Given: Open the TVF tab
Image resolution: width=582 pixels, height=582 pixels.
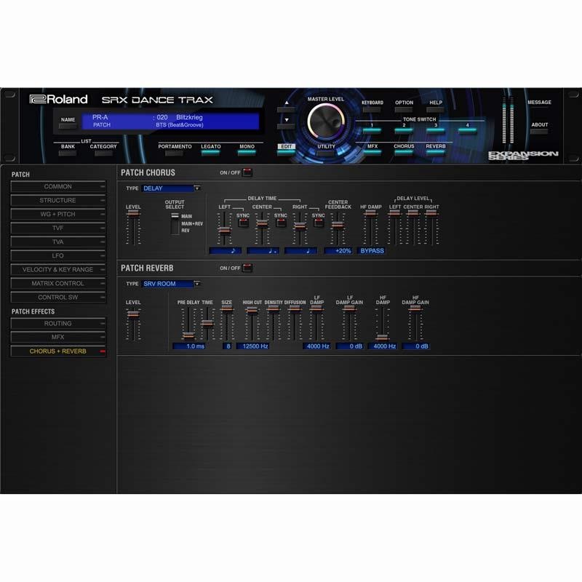Looking at the screenshot, I should [x=58, y=228].
